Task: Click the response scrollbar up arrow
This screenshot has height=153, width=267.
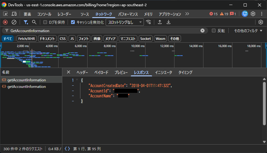Action: click(264, 79)
